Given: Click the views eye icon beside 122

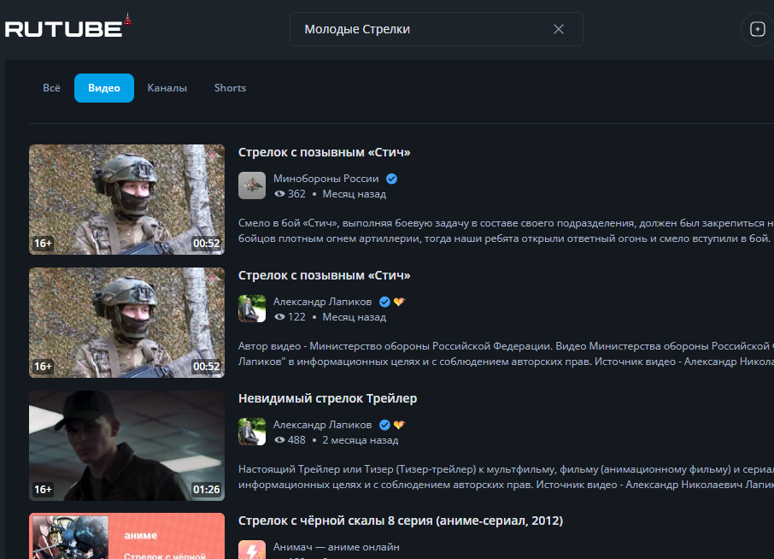Looking at the screenshot, I should [279, 316].
